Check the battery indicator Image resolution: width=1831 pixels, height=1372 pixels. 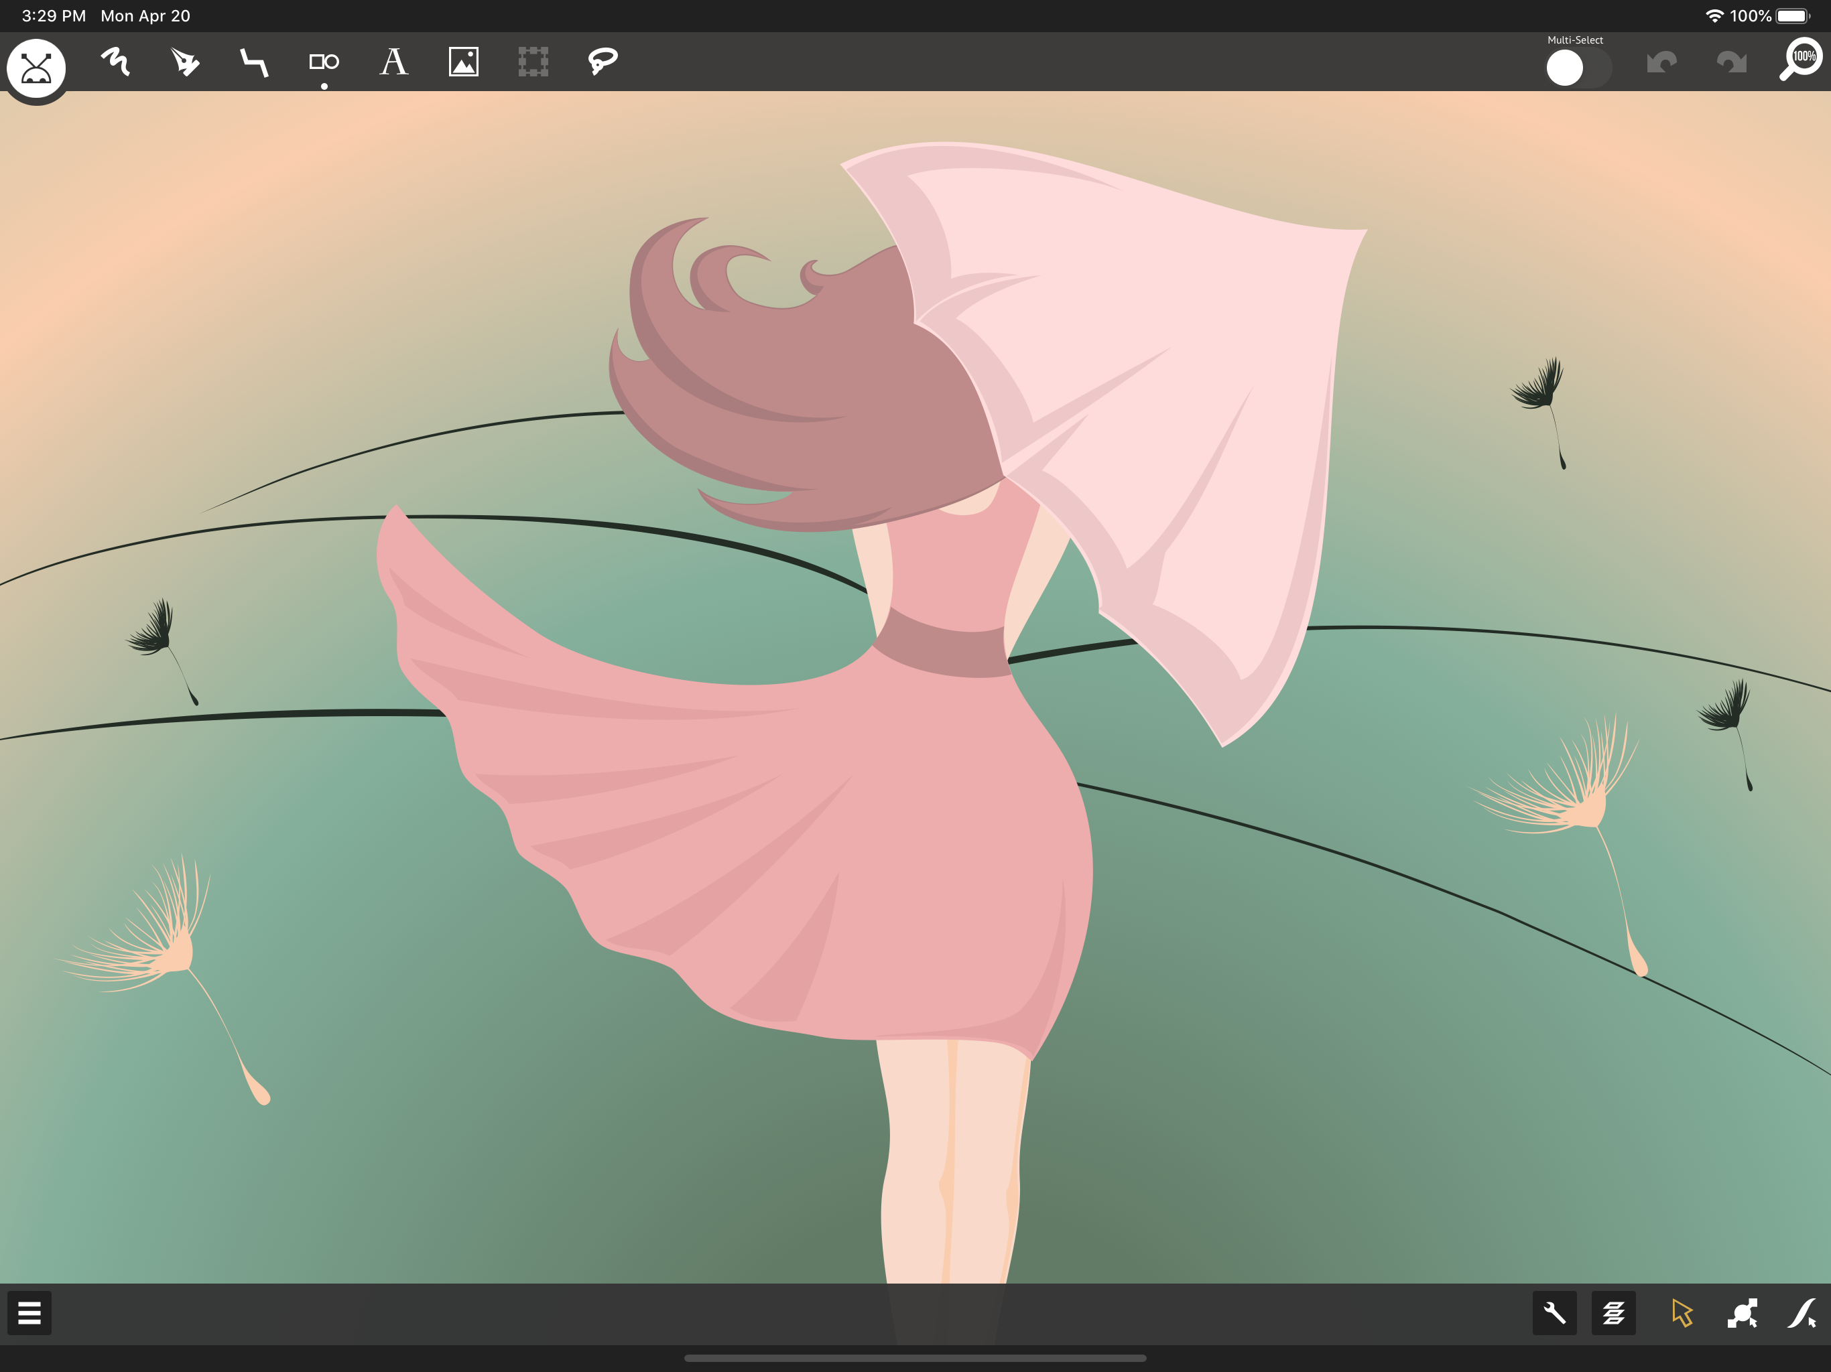(1793, 15)
